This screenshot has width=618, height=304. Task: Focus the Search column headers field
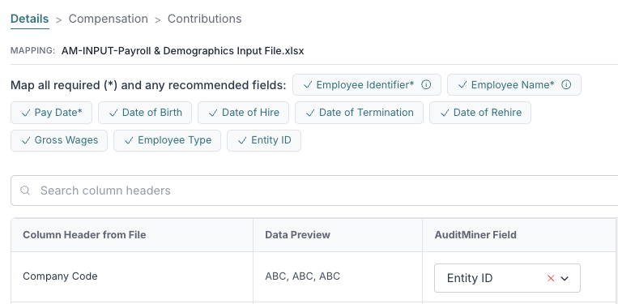click(x=314, y=191)
